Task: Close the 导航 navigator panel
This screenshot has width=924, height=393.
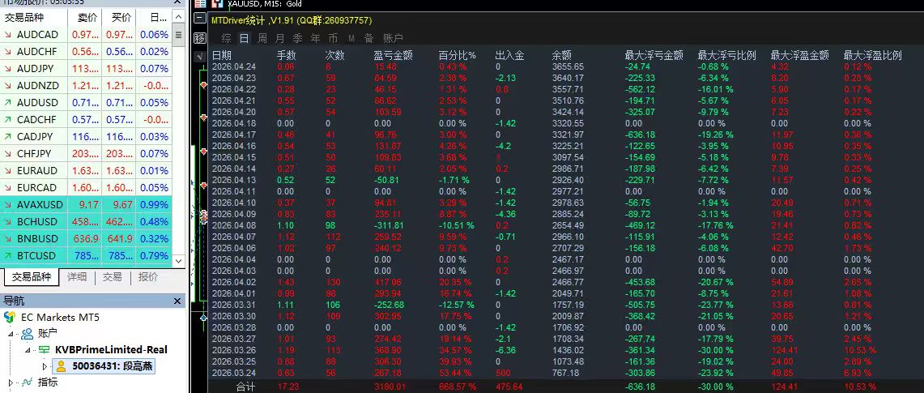Action: point(178,301)
